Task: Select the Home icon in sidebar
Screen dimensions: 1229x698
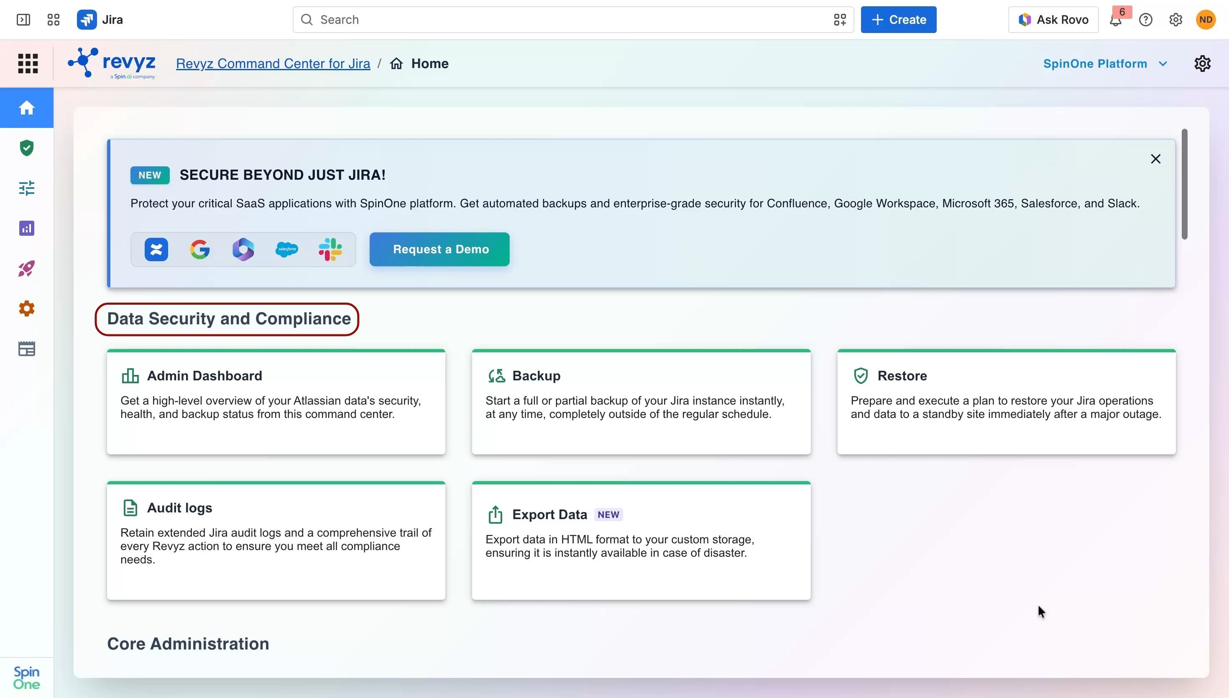Action: 27,108
